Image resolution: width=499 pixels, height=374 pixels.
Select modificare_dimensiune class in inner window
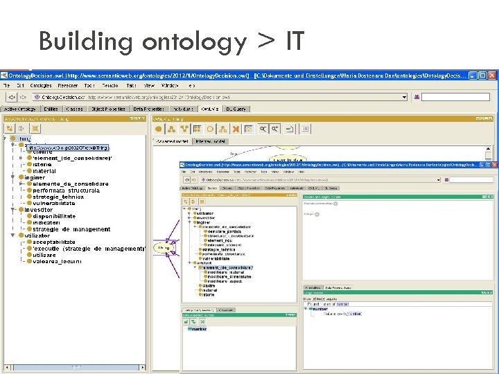click(x=229, y=276)
